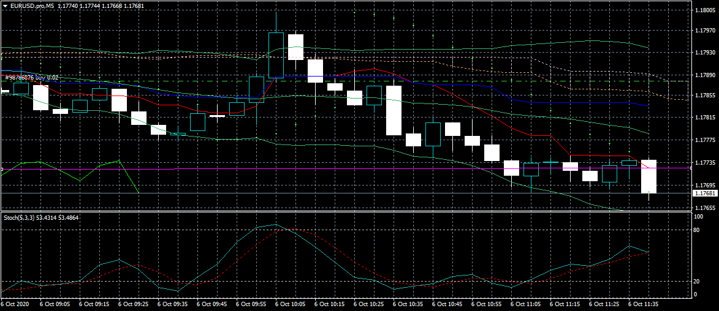Click the tall cyan candle at 10:05
Viewport: 719px width, 311px height.
click(x=276, y=55)
